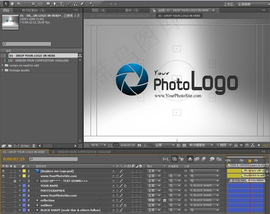The height and width of the screenshot is (214, 270).
Task: Select the Unified Camera tool
Action: click(34, 3)
